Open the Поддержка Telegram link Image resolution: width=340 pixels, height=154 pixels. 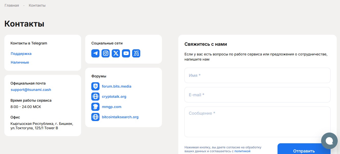21,54
